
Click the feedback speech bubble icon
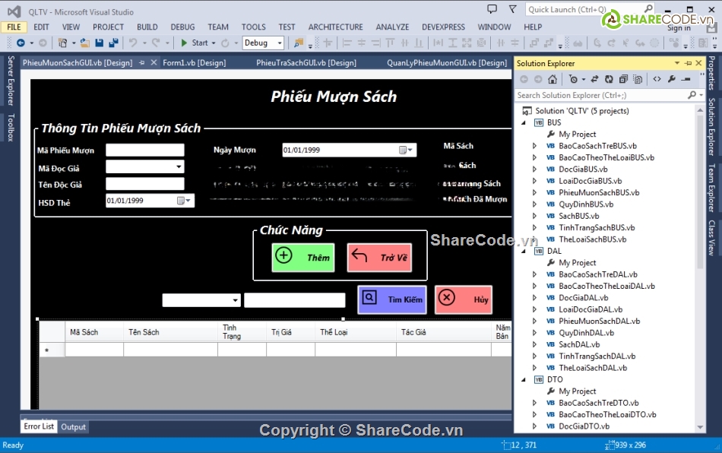pyautogui.click(x=492, y=9)
